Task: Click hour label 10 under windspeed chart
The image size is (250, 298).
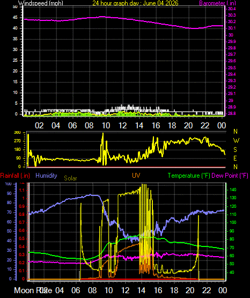Action: (x=106, y=126)
